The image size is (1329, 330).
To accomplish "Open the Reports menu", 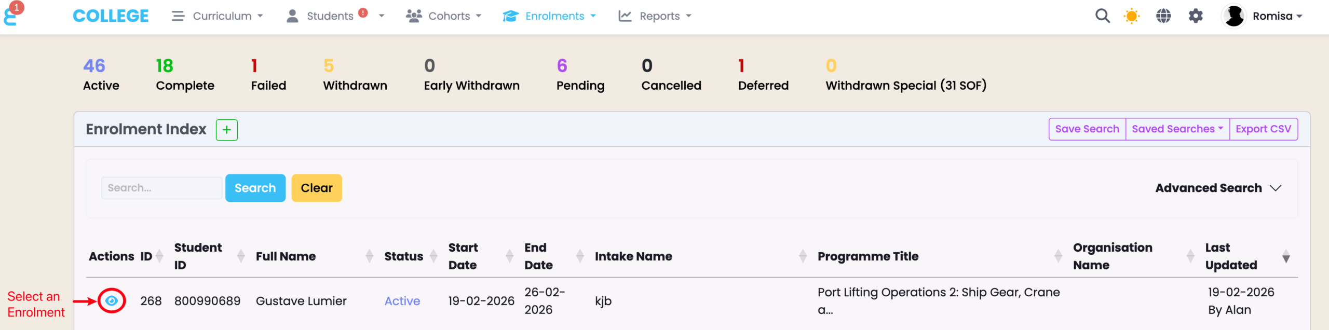I will pyautogui.click(x=655, y=16).
